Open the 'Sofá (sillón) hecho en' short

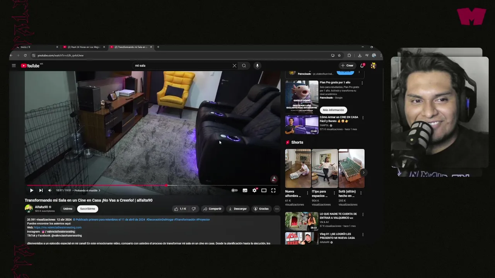tap(351, 168)
